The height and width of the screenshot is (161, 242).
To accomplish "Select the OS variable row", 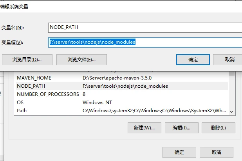I will pyautogui.click(x=20, y=103).
